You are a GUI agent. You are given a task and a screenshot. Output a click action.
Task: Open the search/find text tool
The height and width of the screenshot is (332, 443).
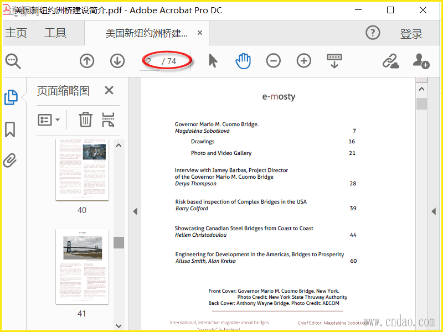[x=13, y=61]
